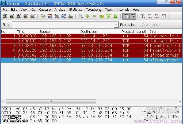The image size is (183, 124).
Task: Go forward in packet history arrow
Action: (95, 16)
